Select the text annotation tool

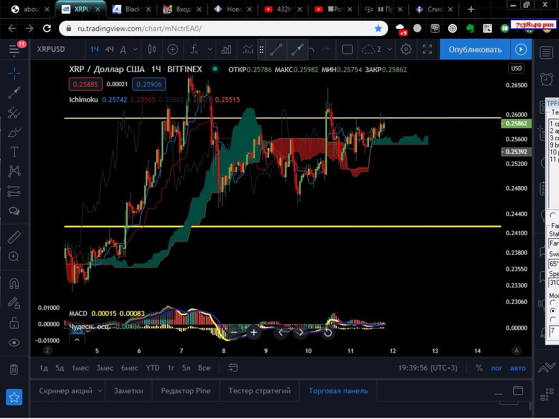14,152
